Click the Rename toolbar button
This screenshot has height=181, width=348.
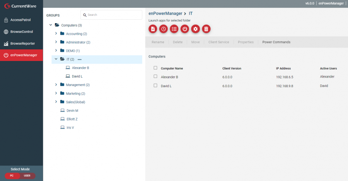tap(158, 42)
